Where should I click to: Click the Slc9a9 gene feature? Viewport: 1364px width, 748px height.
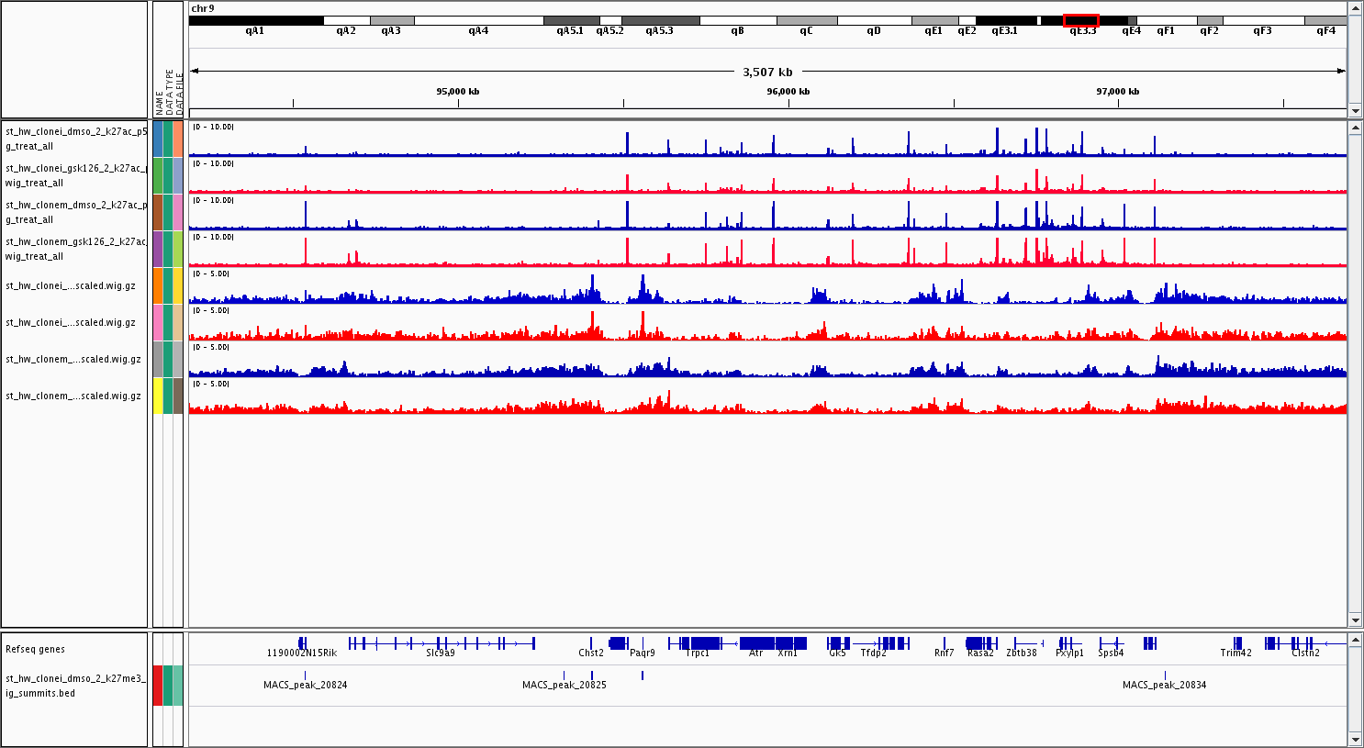[441, 643]
